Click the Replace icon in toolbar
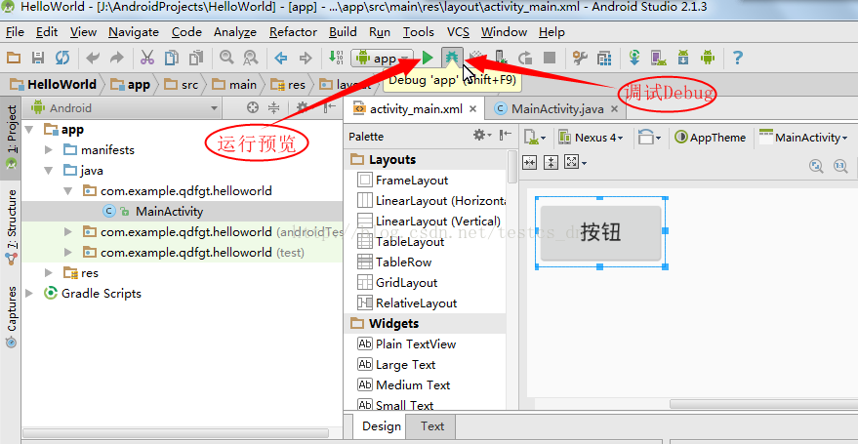Image resolution: width=858 pixels, height=444 pixels. coord(251,58)
